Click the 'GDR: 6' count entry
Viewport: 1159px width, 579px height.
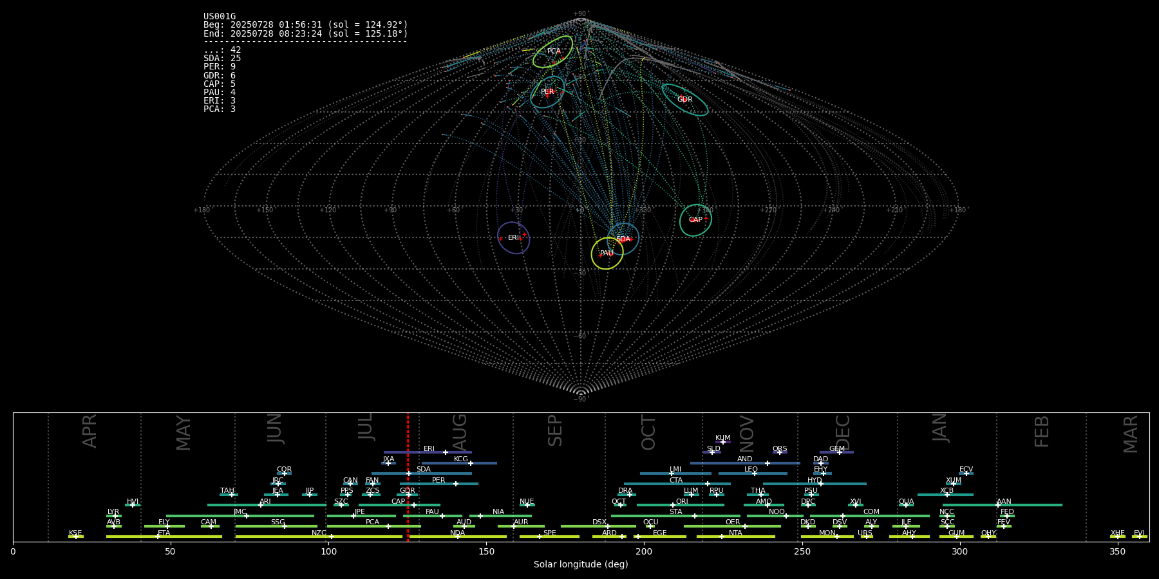click(220, 76)
